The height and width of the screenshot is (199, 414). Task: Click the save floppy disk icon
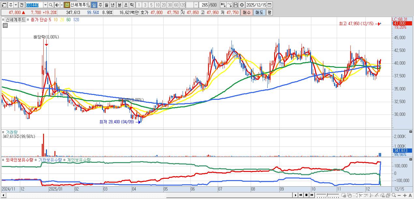tap(235, 5)
